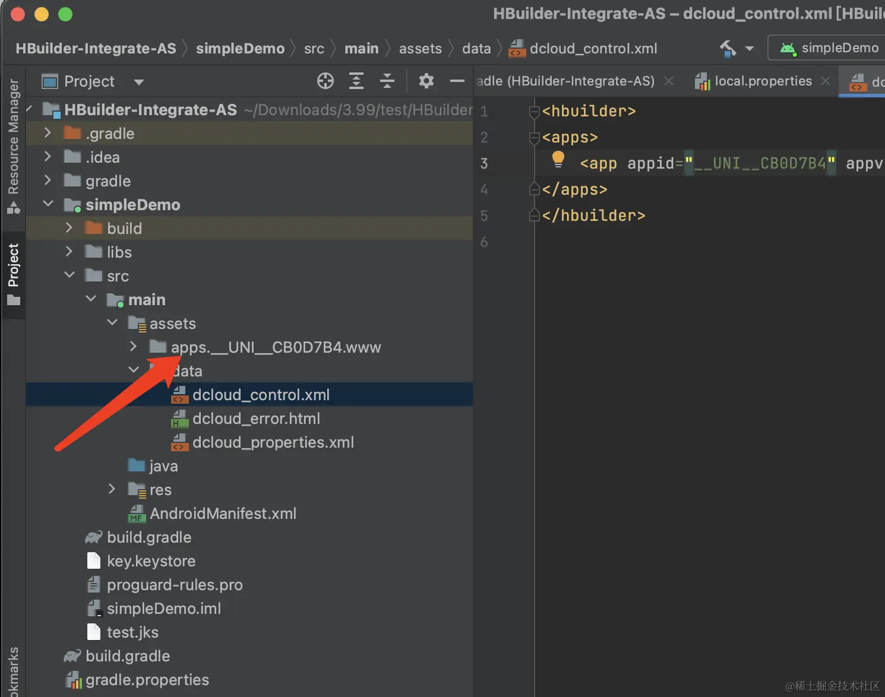Click the Build hammer icon
Screen dimensions: 885x697
(x=728, y=48)
